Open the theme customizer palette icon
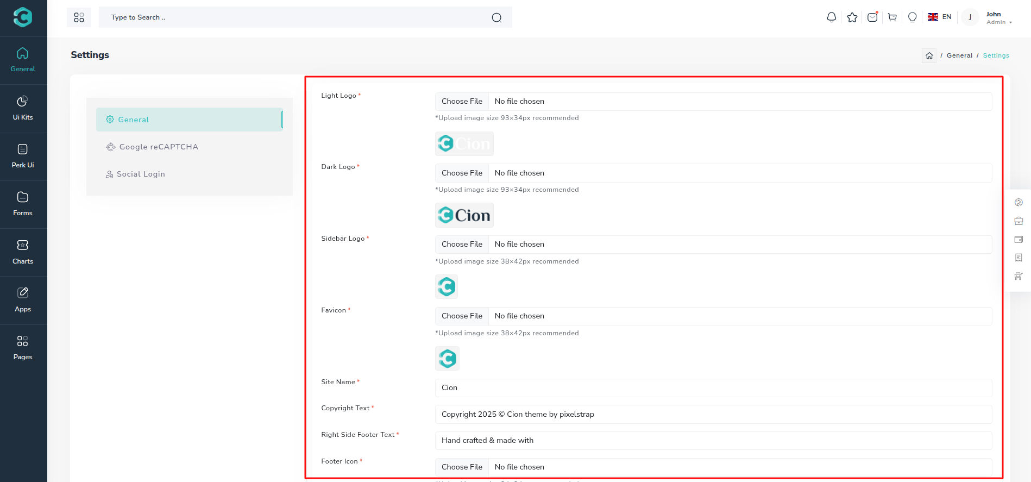 point(1019,202)
